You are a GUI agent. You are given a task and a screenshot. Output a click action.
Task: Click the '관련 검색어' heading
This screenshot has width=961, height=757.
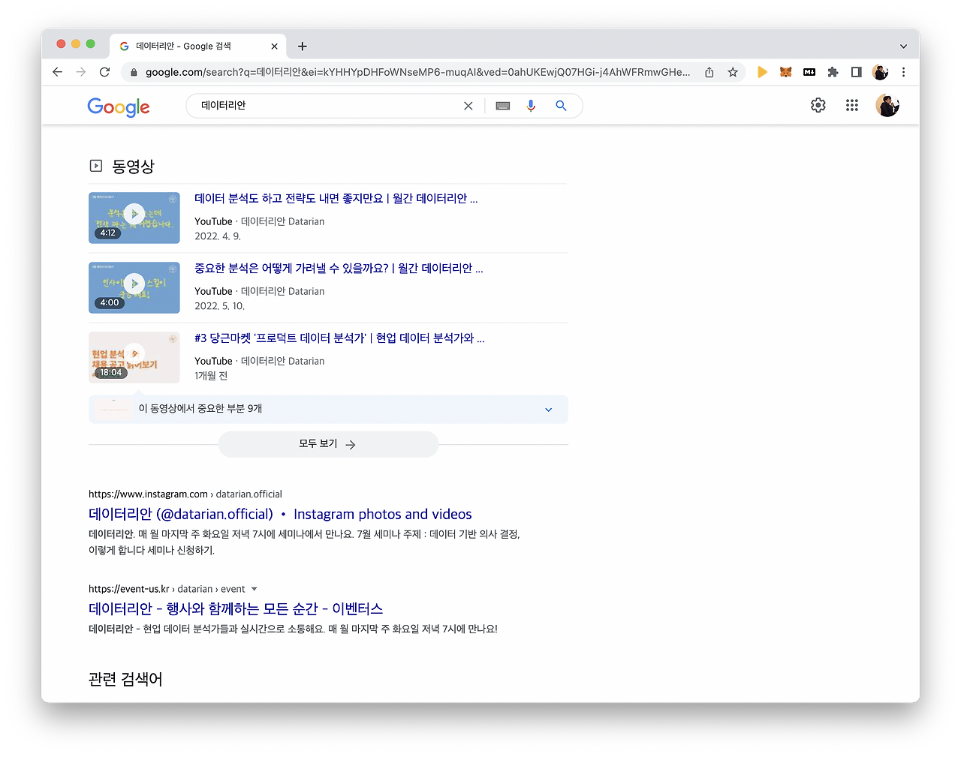tap(125, 679)
